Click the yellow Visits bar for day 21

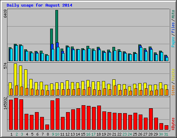(x=114, y=82)
